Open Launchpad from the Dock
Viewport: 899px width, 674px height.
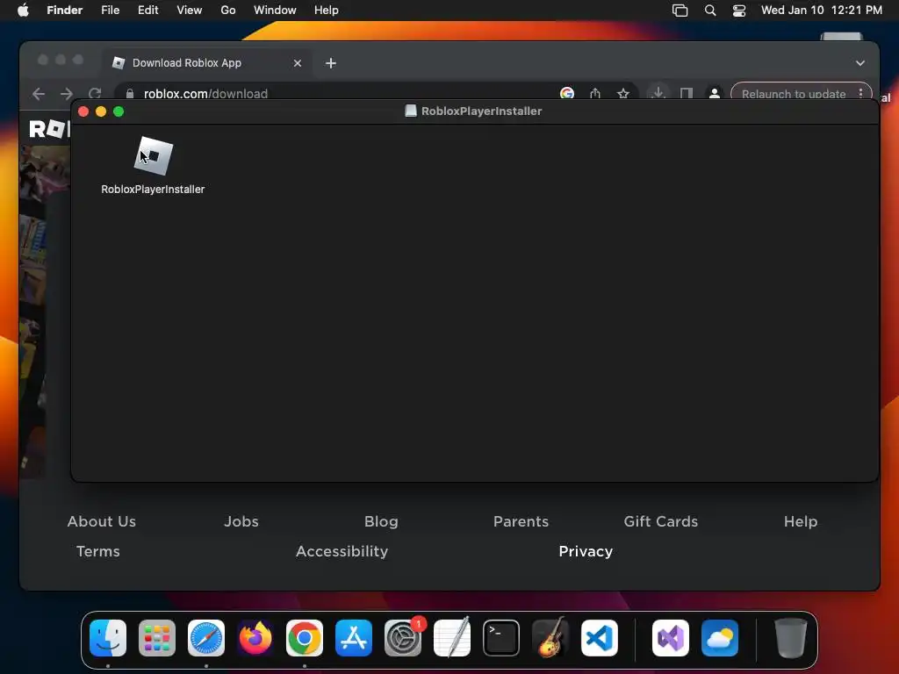click(157, 638)
